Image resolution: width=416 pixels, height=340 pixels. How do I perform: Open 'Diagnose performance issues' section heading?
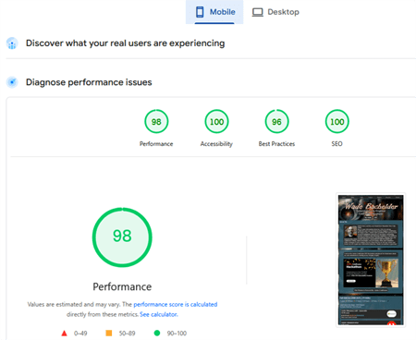[x=89, y=82]
